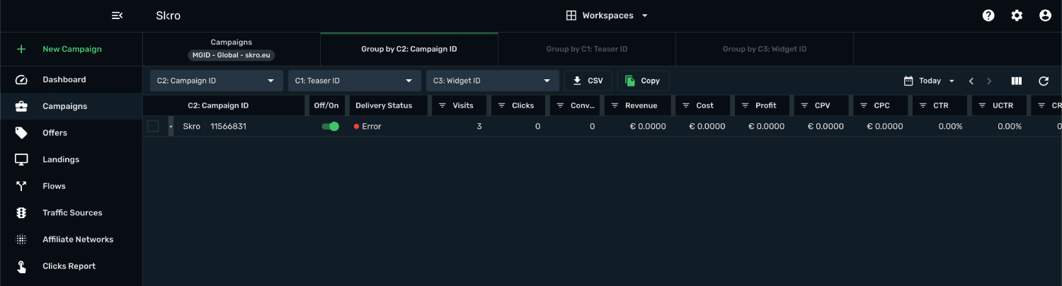Open the Cost column filter icon
Screen dimensions: 1062x286
pyautogui.click(x=686, y=105)
